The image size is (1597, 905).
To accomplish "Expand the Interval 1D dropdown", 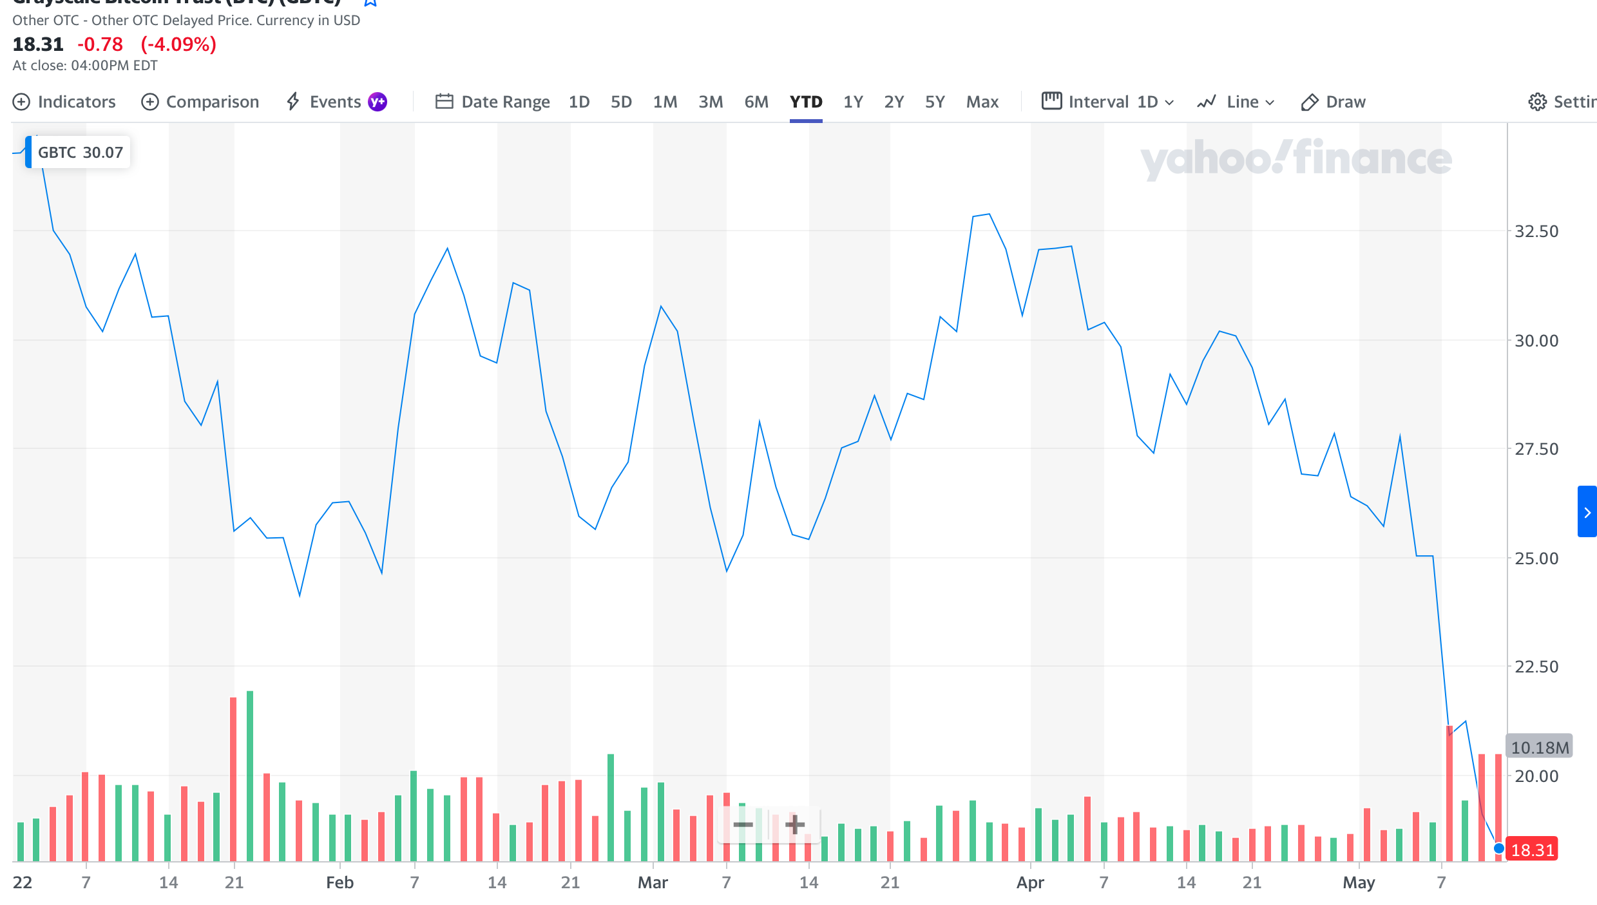I will point(1108,102).
